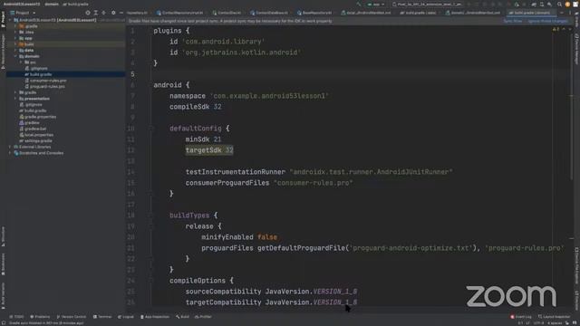Click the highlighted targetSdk 32 line
580x326 pixels.
[x=209, y=150]
